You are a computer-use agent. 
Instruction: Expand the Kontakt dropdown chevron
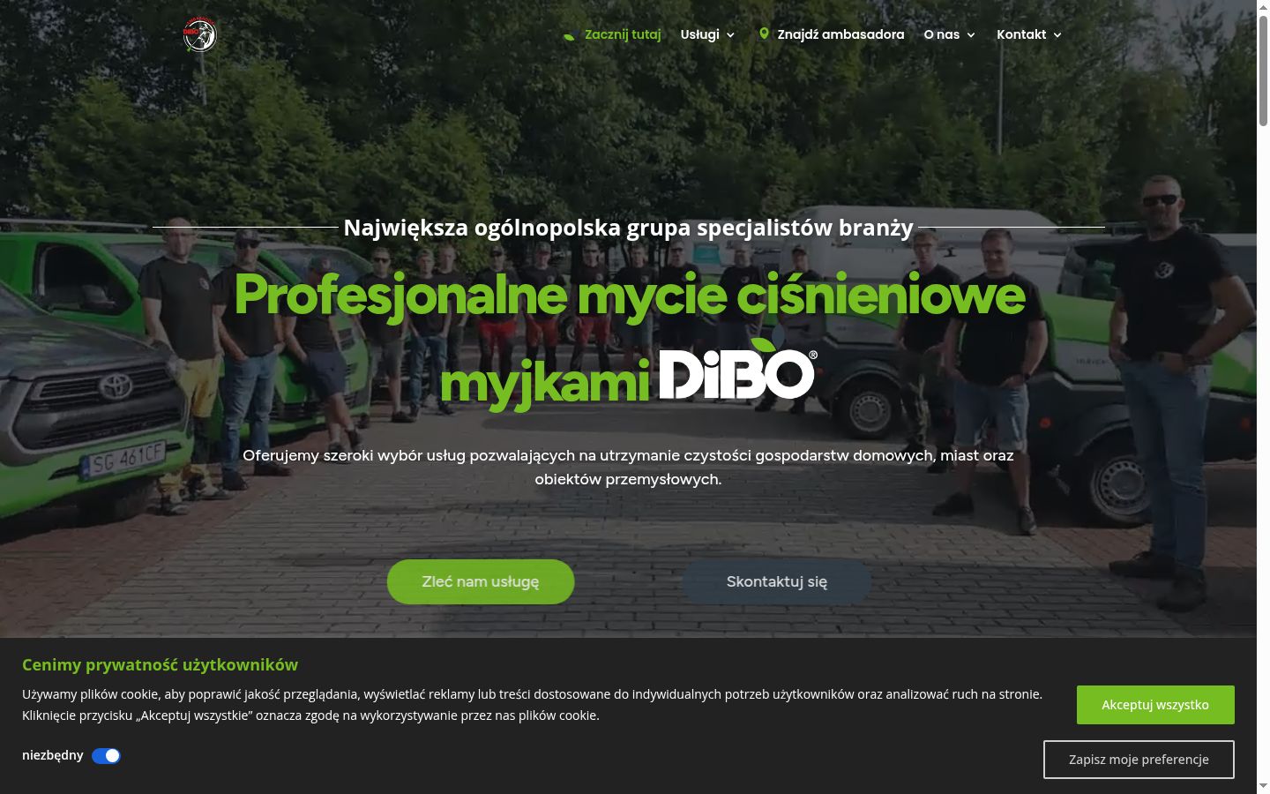tap(1057, 35)
